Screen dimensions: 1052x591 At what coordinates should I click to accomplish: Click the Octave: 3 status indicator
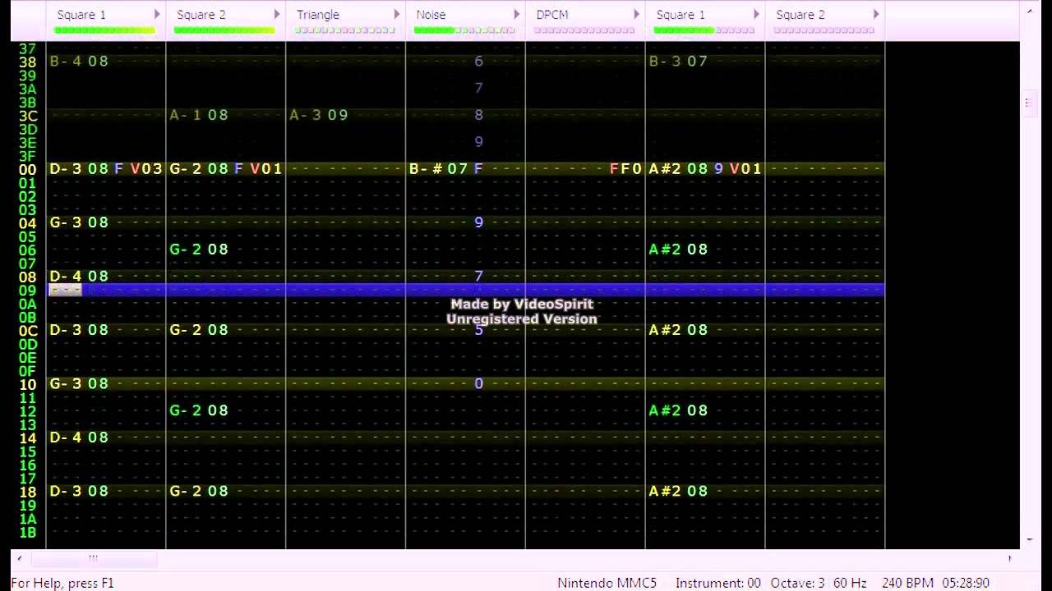(797, 583)
